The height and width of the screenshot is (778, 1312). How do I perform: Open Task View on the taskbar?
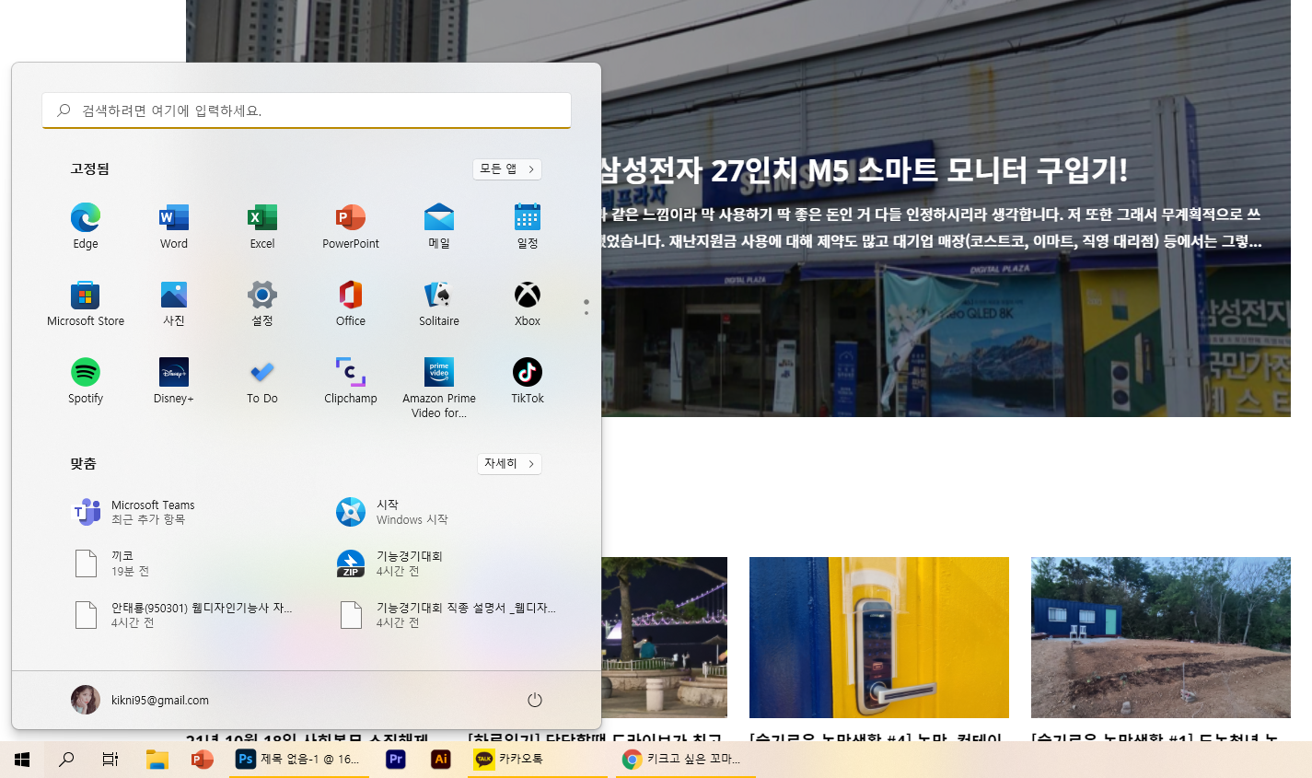110,760
